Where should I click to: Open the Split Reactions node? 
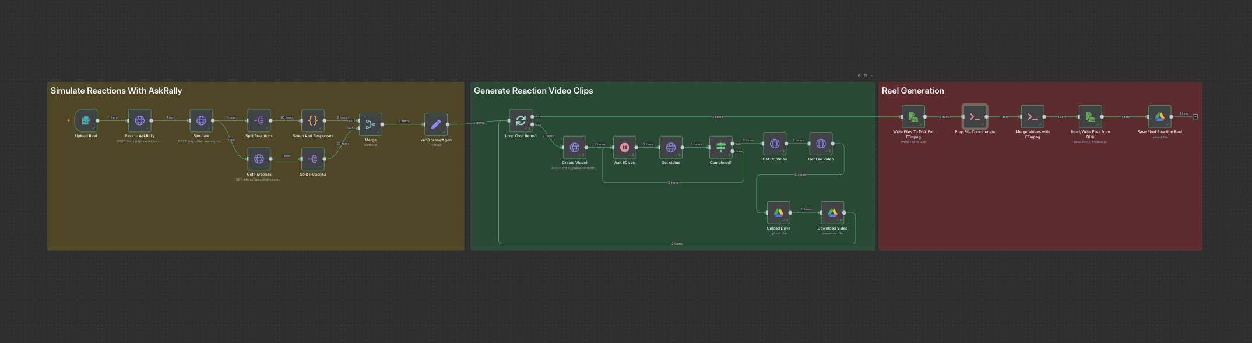(x=259, y=120)
